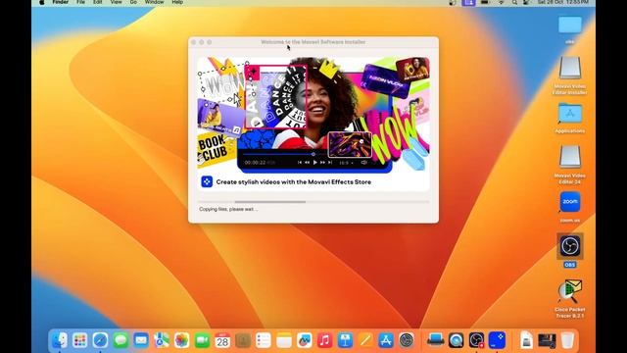Screen dimensions: 627x353
Task: Open Notes from the Dock
Action: pos(284,340)
